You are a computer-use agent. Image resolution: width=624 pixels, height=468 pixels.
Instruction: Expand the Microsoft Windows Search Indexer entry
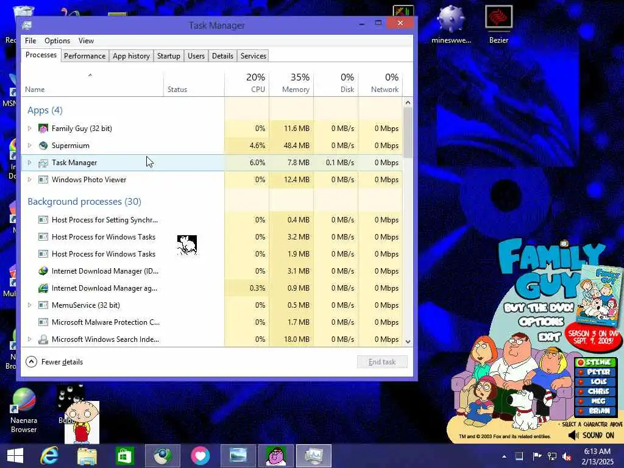29,339
